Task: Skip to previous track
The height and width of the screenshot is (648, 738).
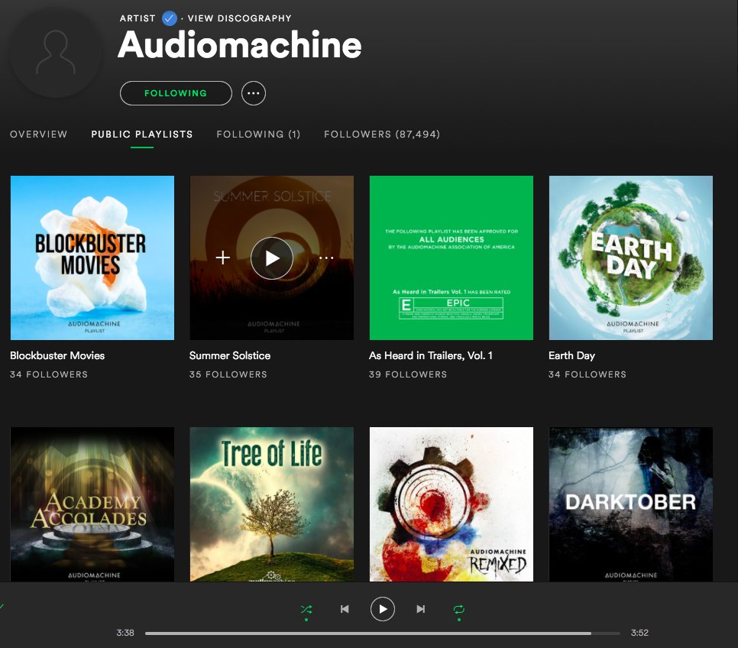Action: coord(345,609)
